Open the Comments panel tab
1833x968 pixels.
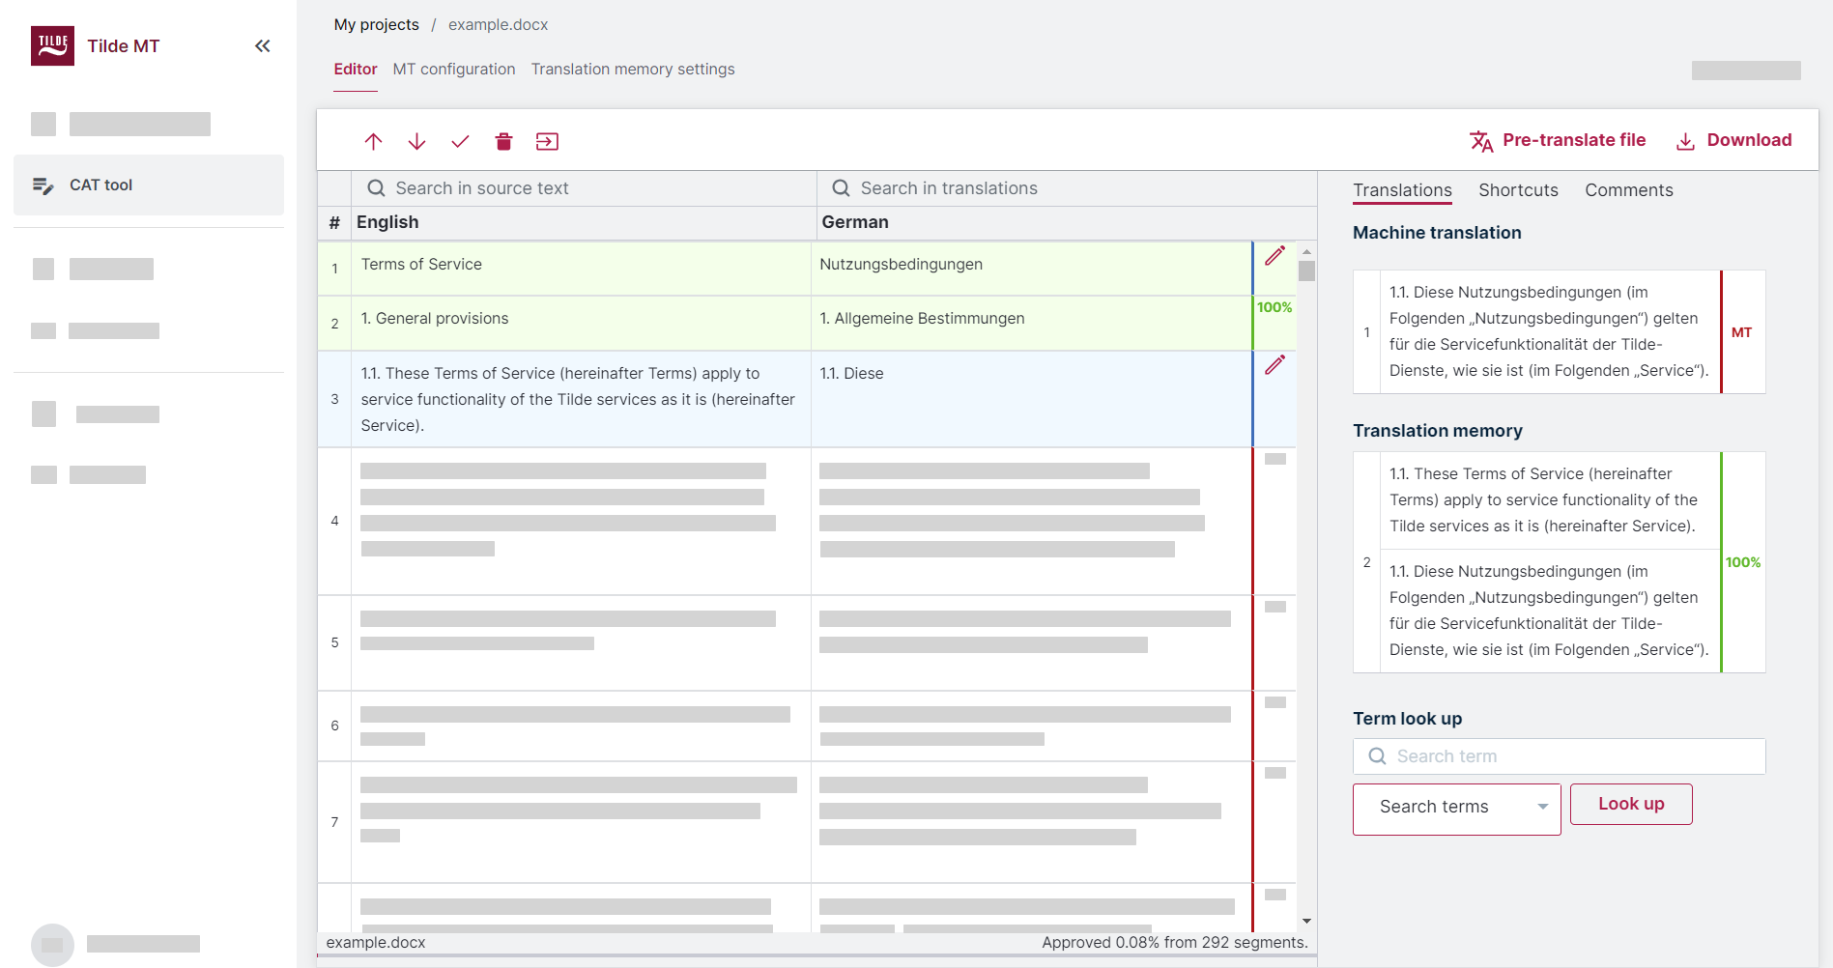(1628, 190)
